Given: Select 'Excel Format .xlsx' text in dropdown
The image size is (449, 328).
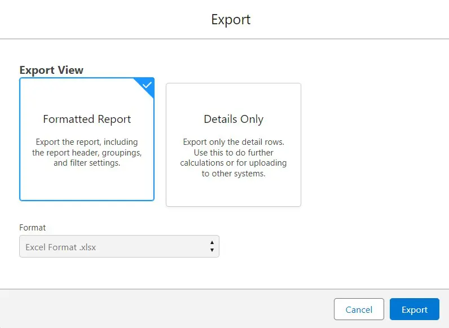Looking at the screenshot, I should (x=61, y=247).
